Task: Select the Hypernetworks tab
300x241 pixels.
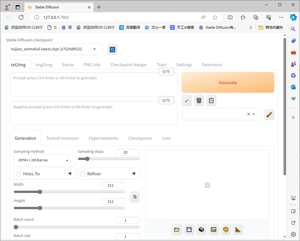Action: pyautogui.click(x=104, y=138)
